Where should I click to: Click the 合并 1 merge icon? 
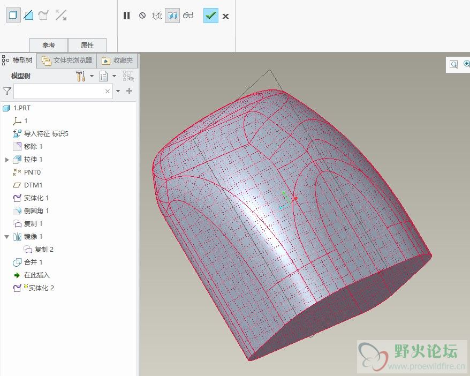(17, 262)
